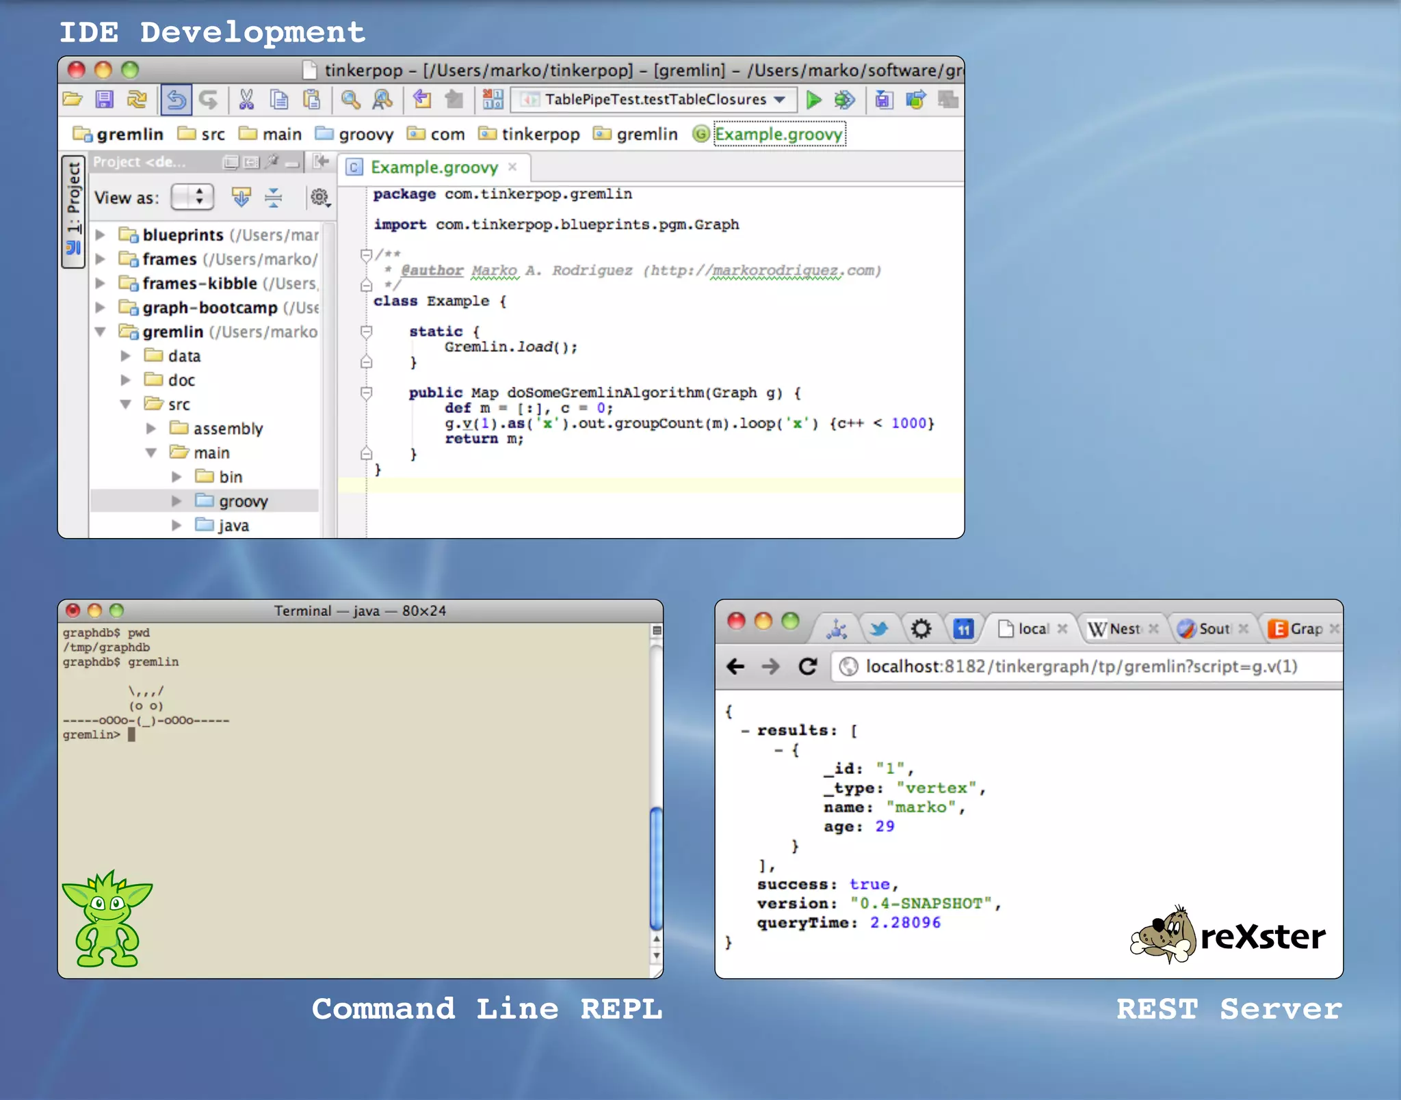
Task: Close the Example.groovy editor tab
Action: click(512, 167)
